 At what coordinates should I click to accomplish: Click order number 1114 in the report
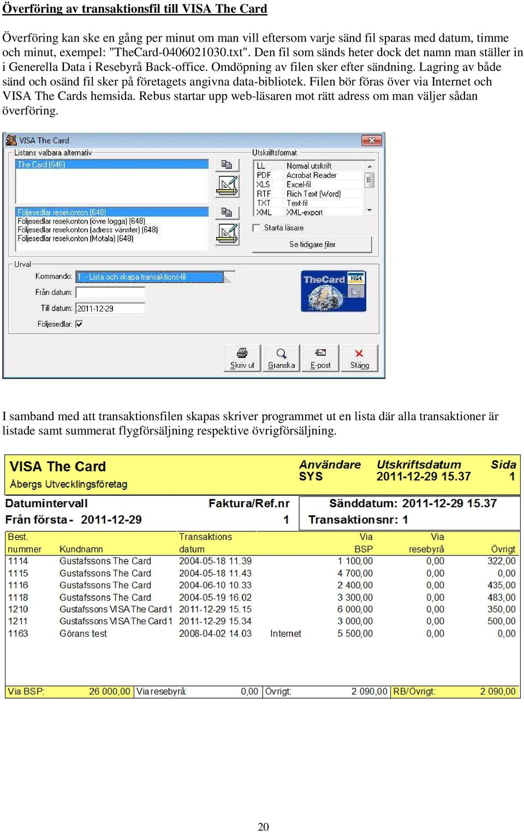tap(18, 561)
